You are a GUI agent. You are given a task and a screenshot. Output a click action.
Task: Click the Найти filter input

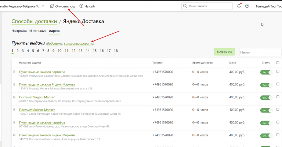260,52
